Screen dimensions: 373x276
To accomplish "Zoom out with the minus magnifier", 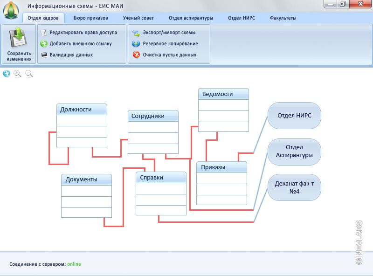I will click(29, 74).
